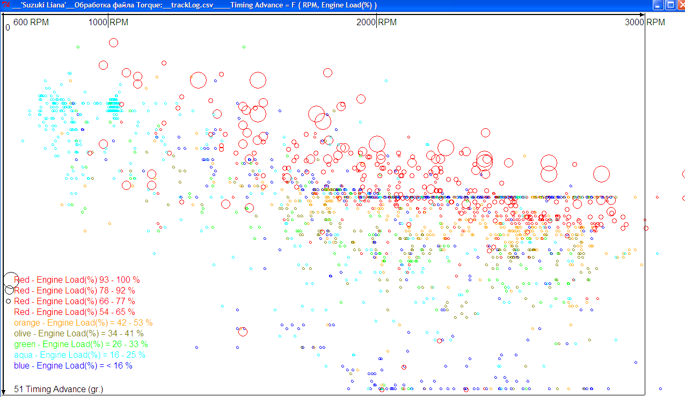Click the aqua Engine Load 16 - 25 % legend entry
685x397 pixels.
point(79,355)
